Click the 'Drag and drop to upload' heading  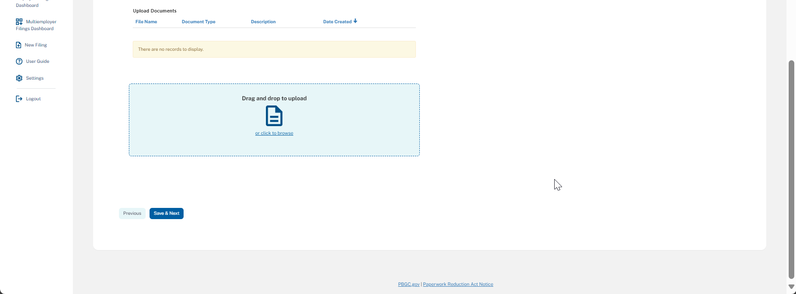(274, 99)
